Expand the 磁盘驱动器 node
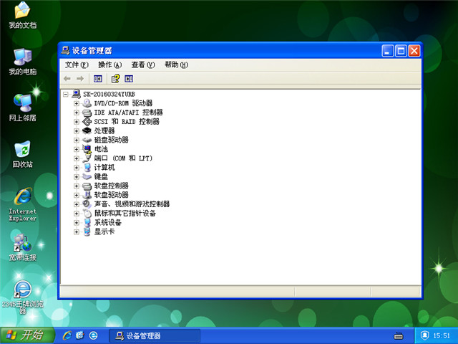 click(77, 140)
